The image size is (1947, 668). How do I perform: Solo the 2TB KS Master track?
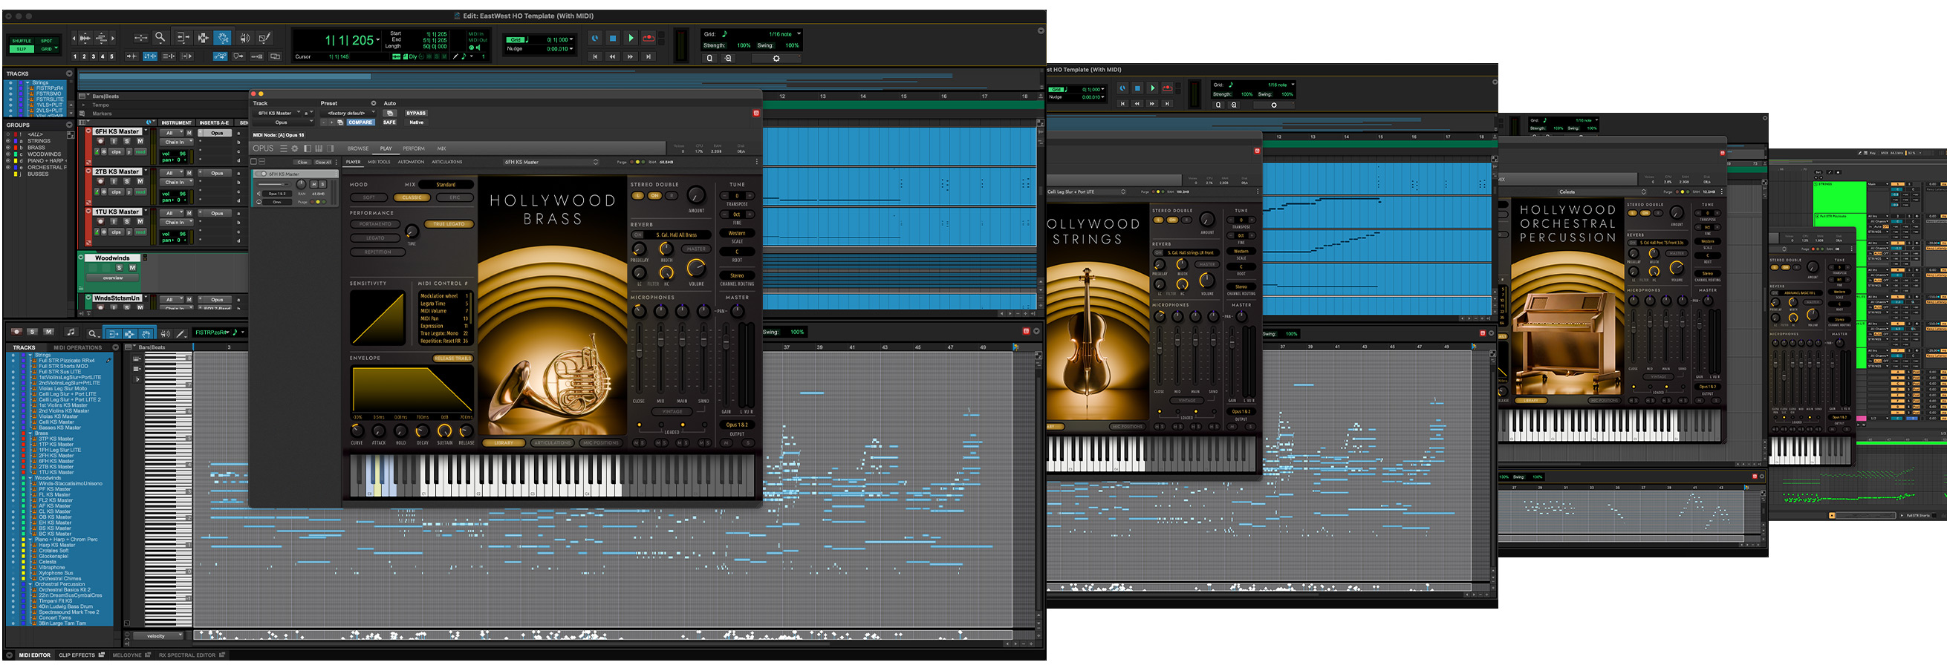tap(127, 181)
